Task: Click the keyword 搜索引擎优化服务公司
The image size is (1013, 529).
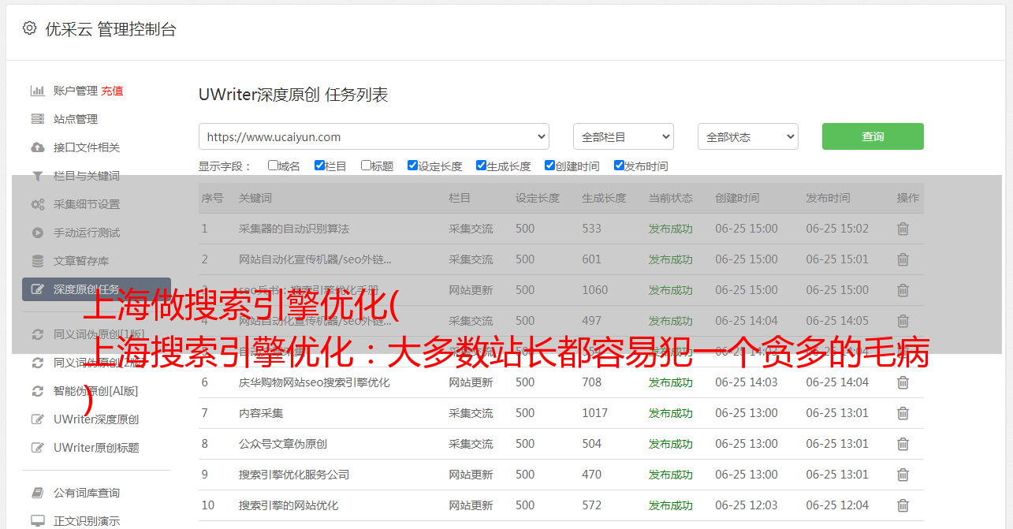Action: (294, 475)
